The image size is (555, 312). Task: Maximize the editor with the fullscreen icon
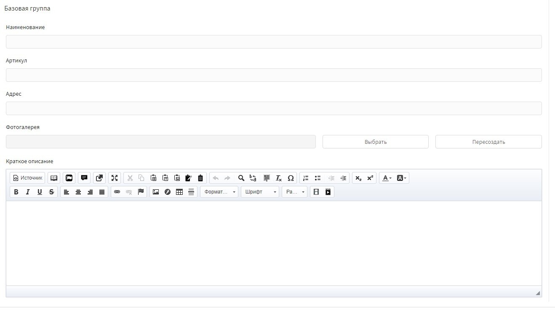pos(115,178)
